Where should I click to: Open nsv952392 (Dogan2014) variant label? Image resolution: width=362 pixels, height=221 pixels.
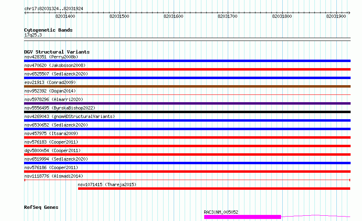pyautogui.click(x=50, y=91)
